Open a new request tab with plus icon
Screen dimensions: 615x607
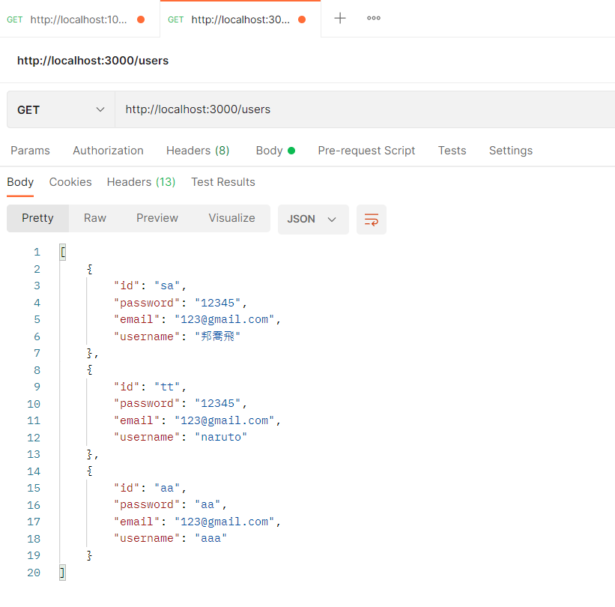(340, 19)
